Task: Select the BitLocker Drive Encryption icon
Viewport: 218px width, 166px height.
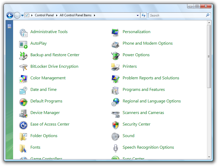Action: coord(23,68)
